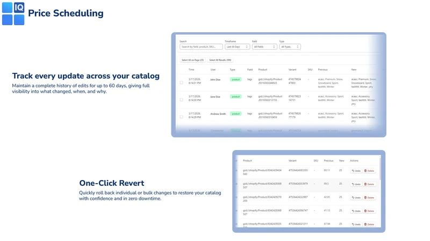Screen dimensions: 430x241
Task: Click previous value 80.11
Action: (x=327, y=170)
